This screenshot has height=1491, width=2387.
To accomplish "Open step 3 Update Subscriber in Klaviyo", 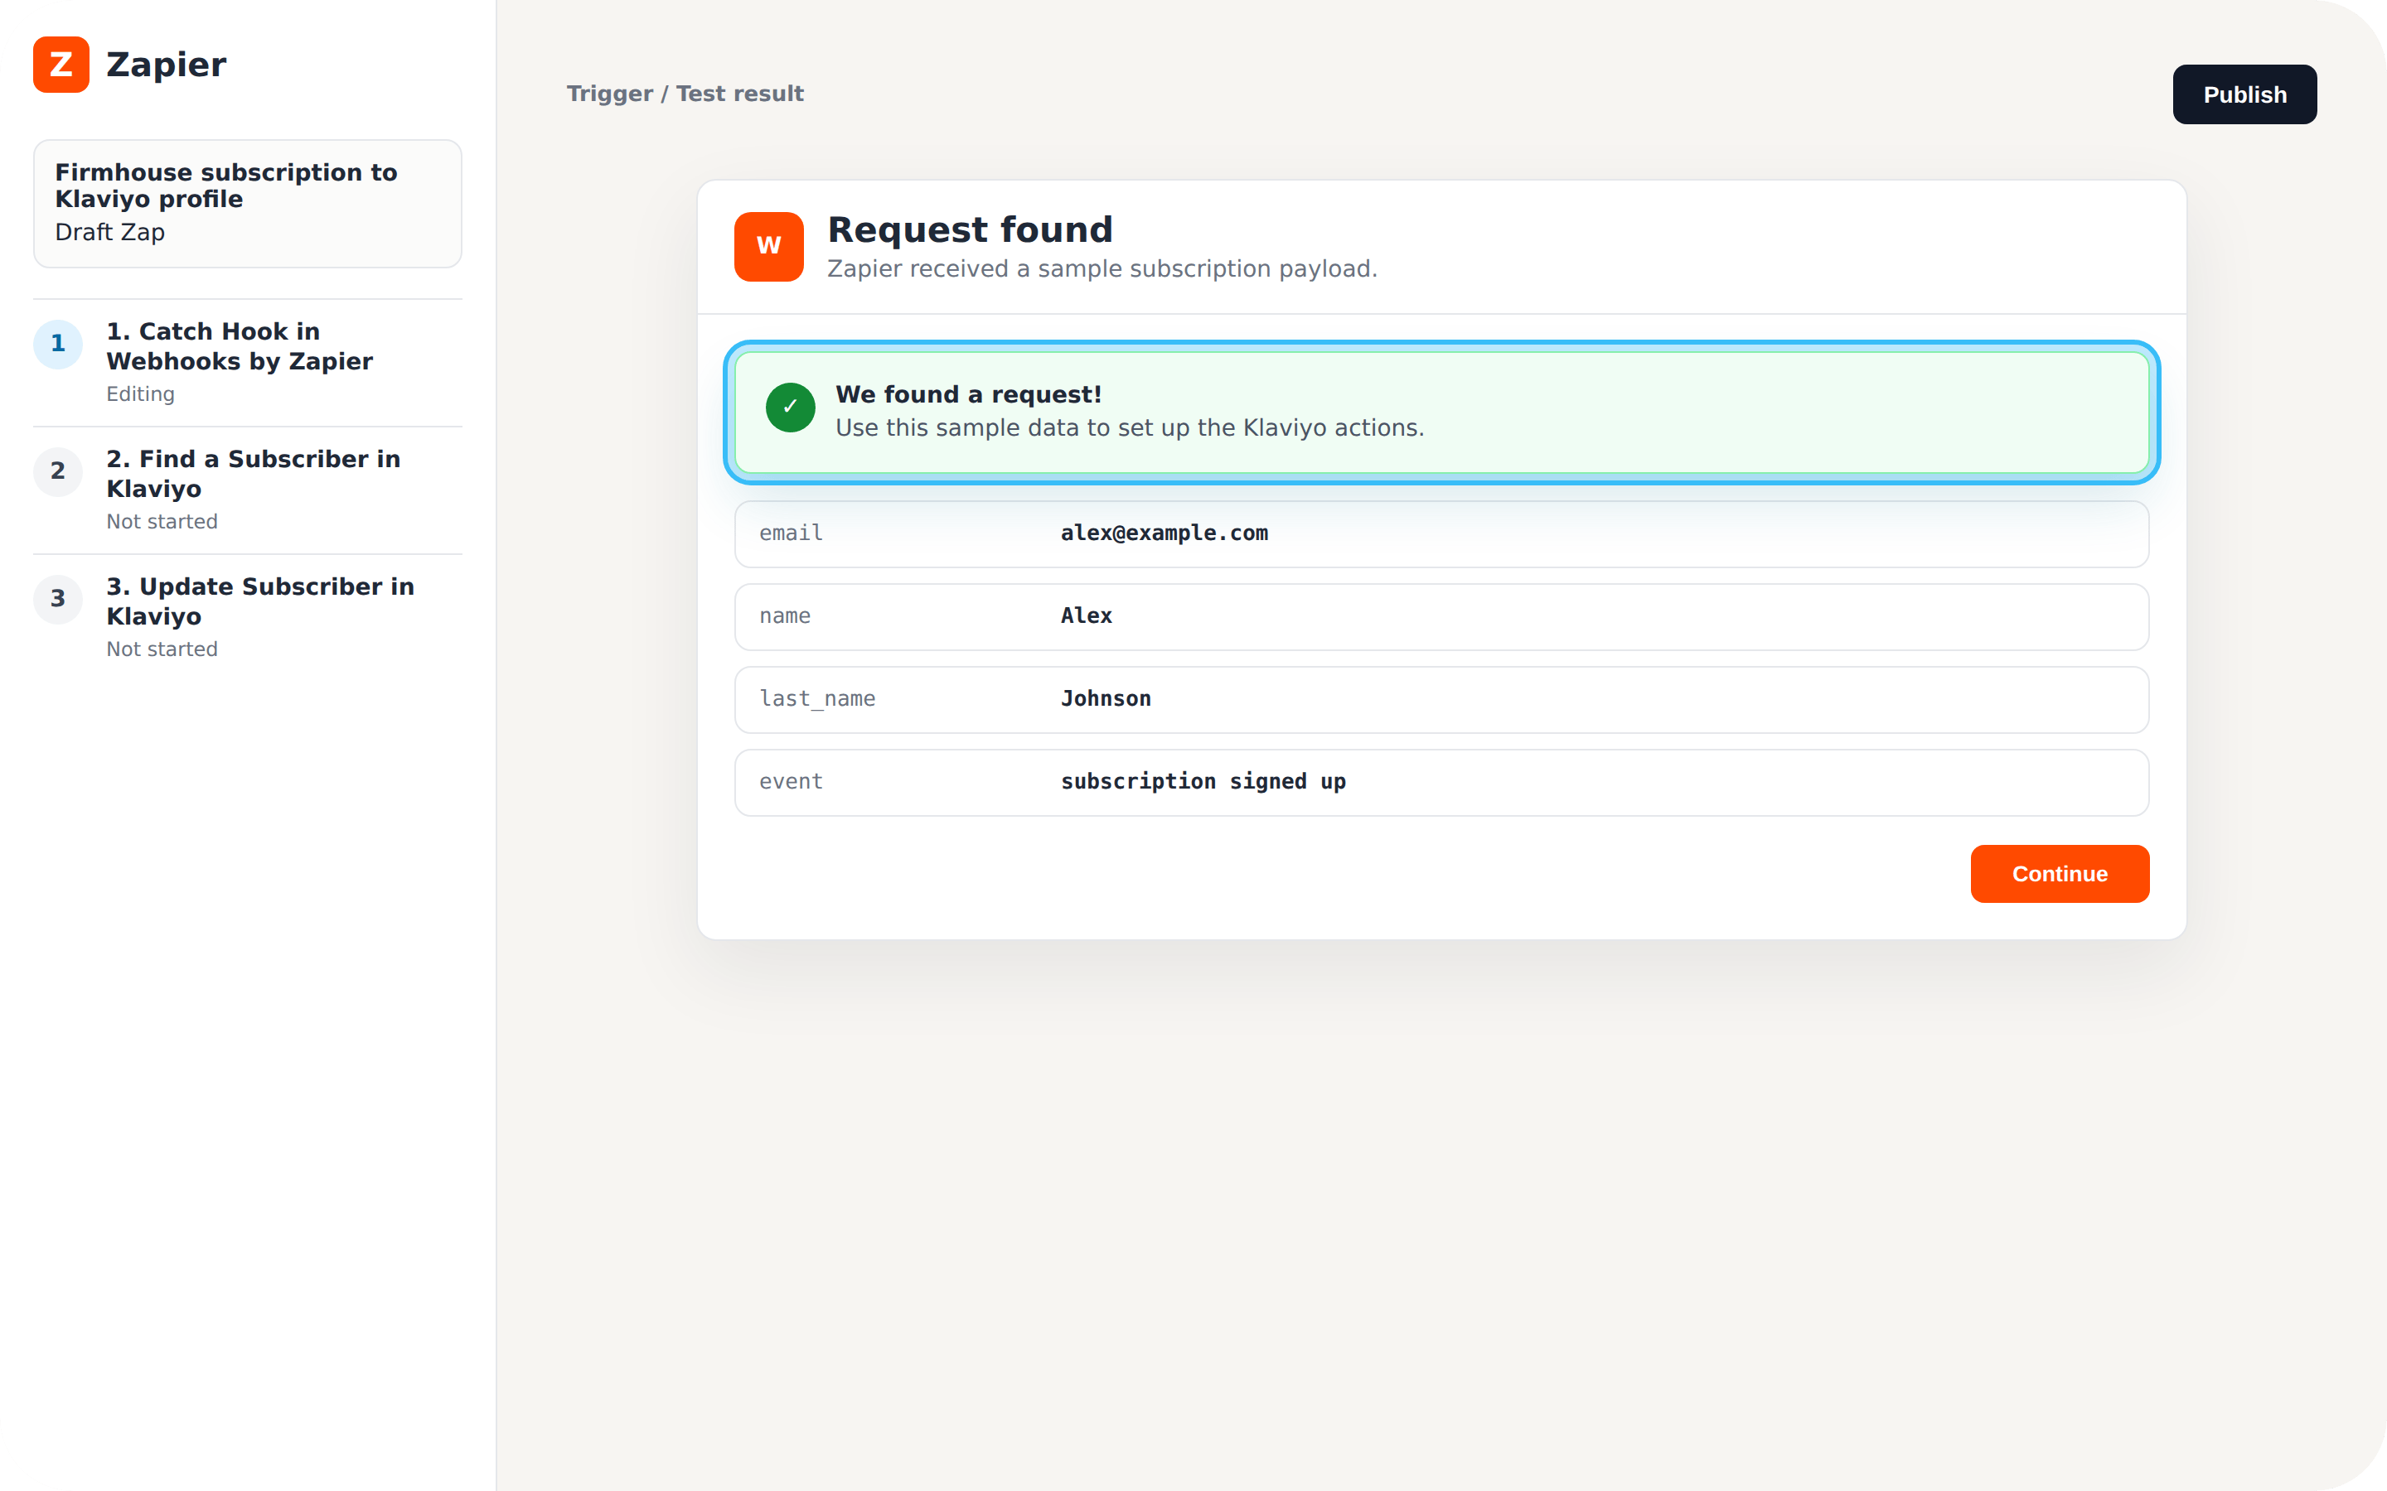I will 248,617.
